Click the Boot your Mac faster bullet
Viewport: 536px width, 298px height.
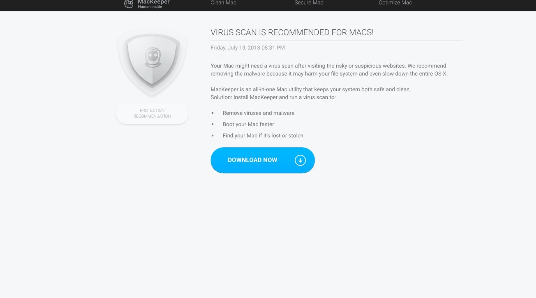248,124
